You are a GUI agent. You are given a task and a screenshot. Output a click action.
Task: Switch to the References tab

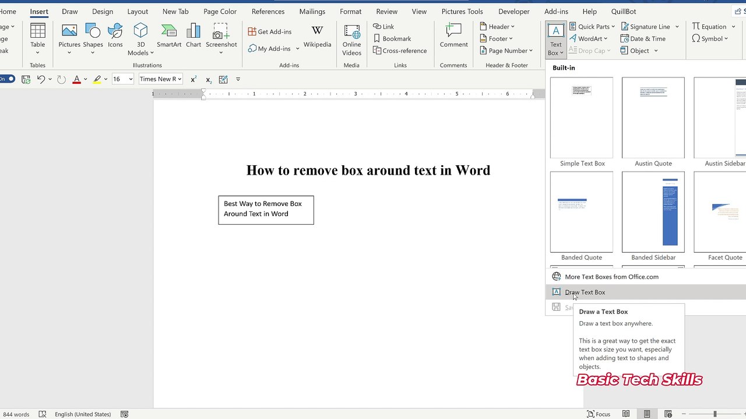pos(268,12)
